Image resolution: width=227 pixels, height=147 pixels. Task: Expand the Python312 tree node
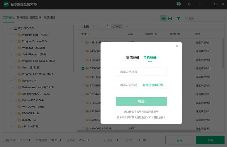point(11,100)
